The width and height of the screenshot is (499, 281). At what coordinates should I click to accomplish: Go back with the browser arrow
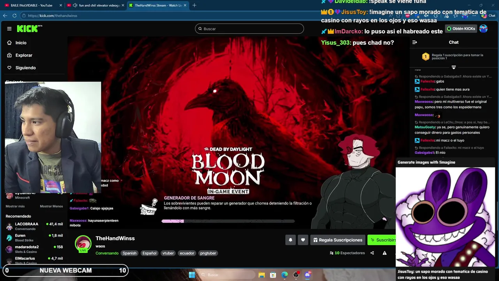5,16
